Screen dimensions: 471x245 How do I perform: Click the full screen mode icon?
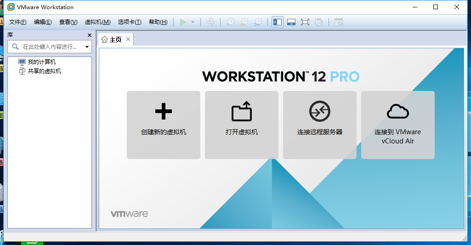305,22
